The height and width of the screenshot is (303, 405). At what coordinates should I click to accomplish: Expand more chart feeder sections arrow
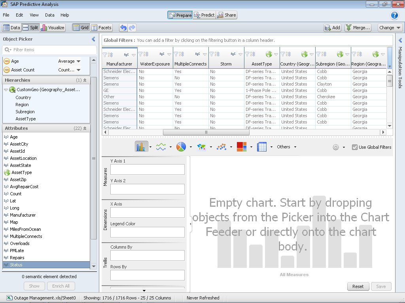pyautogui.click(x=144, y=291)
